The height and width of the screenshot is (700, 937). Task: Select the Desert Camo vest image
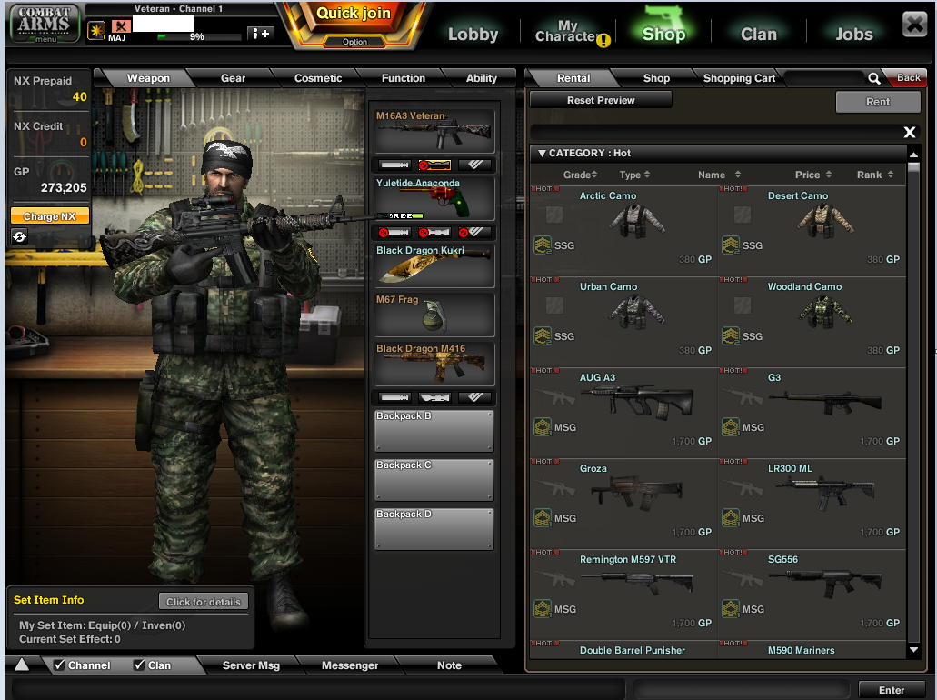825,221
